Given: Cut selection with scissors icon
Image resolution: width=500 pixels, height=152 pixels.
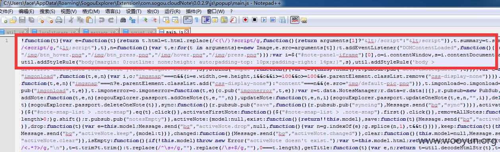Looking at the screenshot, I should coord(71,20).
